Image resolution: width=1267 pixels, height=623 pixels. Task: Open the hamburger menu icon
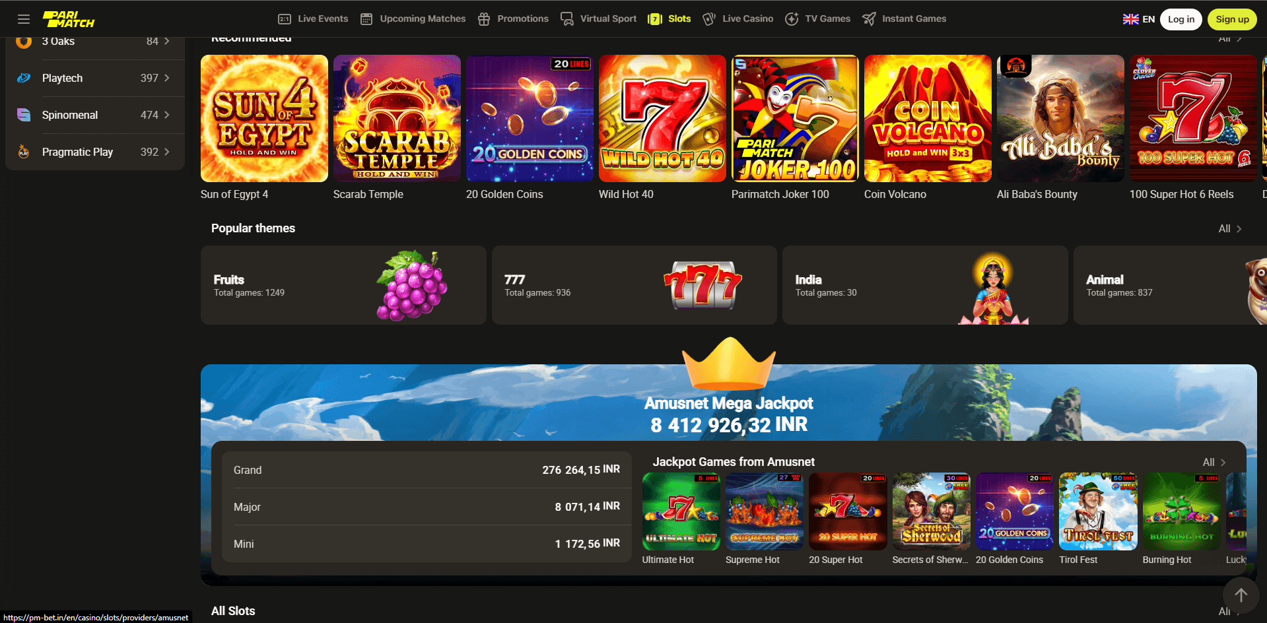(x=24, y=19)
